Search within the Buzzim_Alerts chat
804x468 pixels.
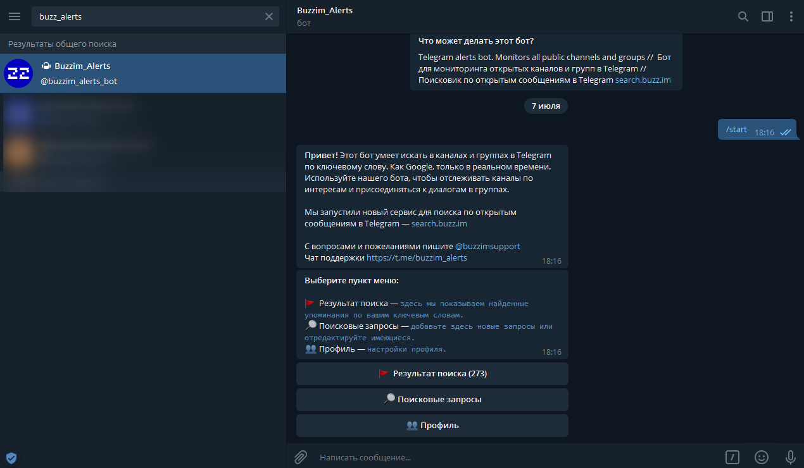(x=743, y=16)
